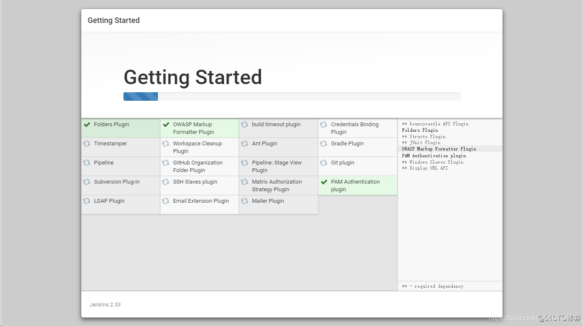This screenshot has width=583, height=326.
Task: Click the sync icon next to Timestamper
Action: coord(87,144)
